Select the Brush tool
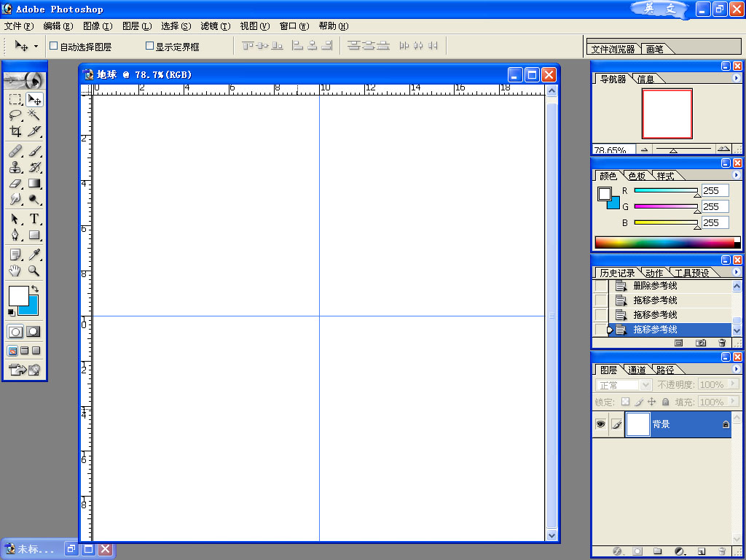The width and height of the screenshot is (746, 560). pyautogui.click(x=34, y=151)
